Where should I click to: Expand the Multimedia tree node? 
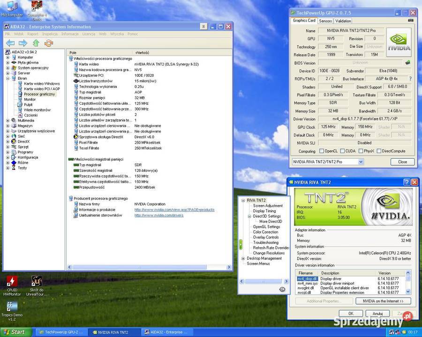coord(8,120)
